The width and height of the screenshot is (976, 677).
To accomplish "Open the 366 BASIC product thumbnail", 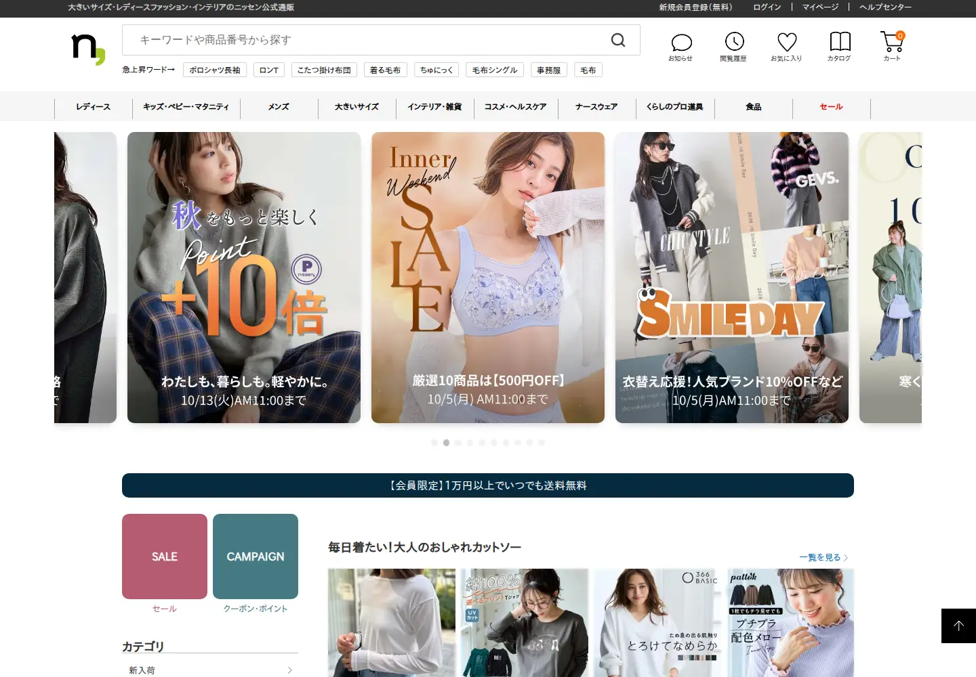I will click(x=657, y=623).
